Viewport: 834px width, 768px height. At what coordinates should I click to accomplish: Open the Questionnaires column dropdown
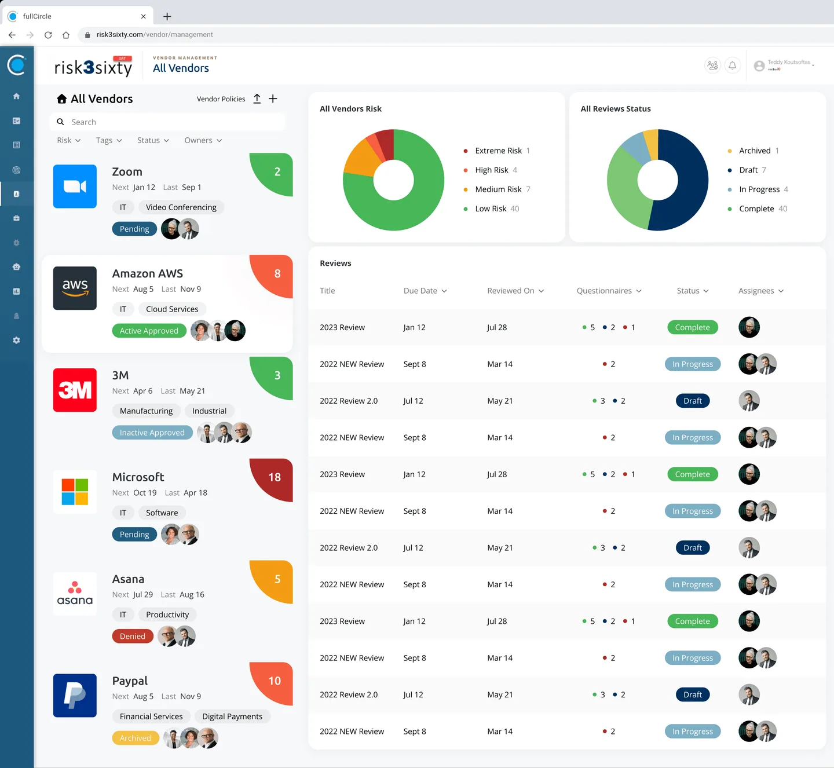[609, 291]
